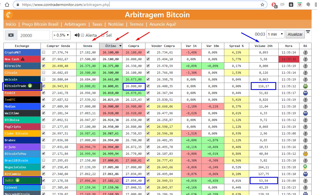Click the Var 10m value +1,07%
The width and height of the screenshot is (317, 195).
click(x=213, y=140)
